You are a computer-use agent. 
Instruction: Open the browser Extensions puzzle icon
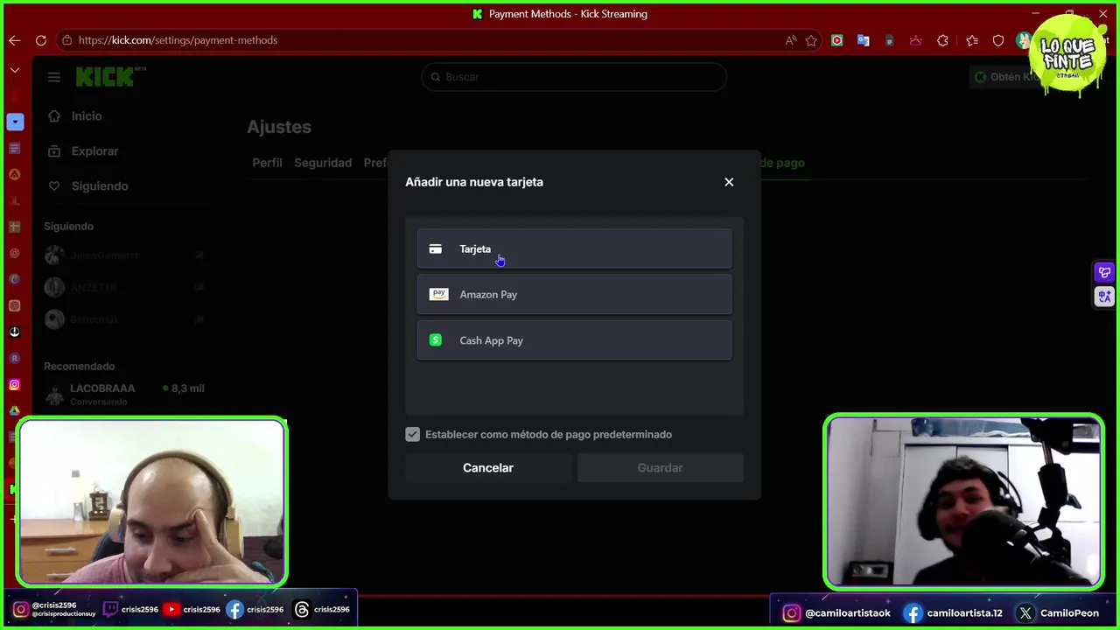point(942,40)
